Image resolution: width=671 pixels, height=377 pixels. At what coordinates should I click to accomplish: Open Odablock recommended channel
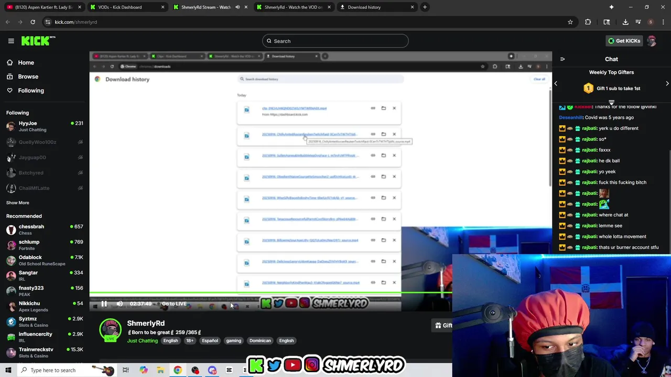coord(45,260)
